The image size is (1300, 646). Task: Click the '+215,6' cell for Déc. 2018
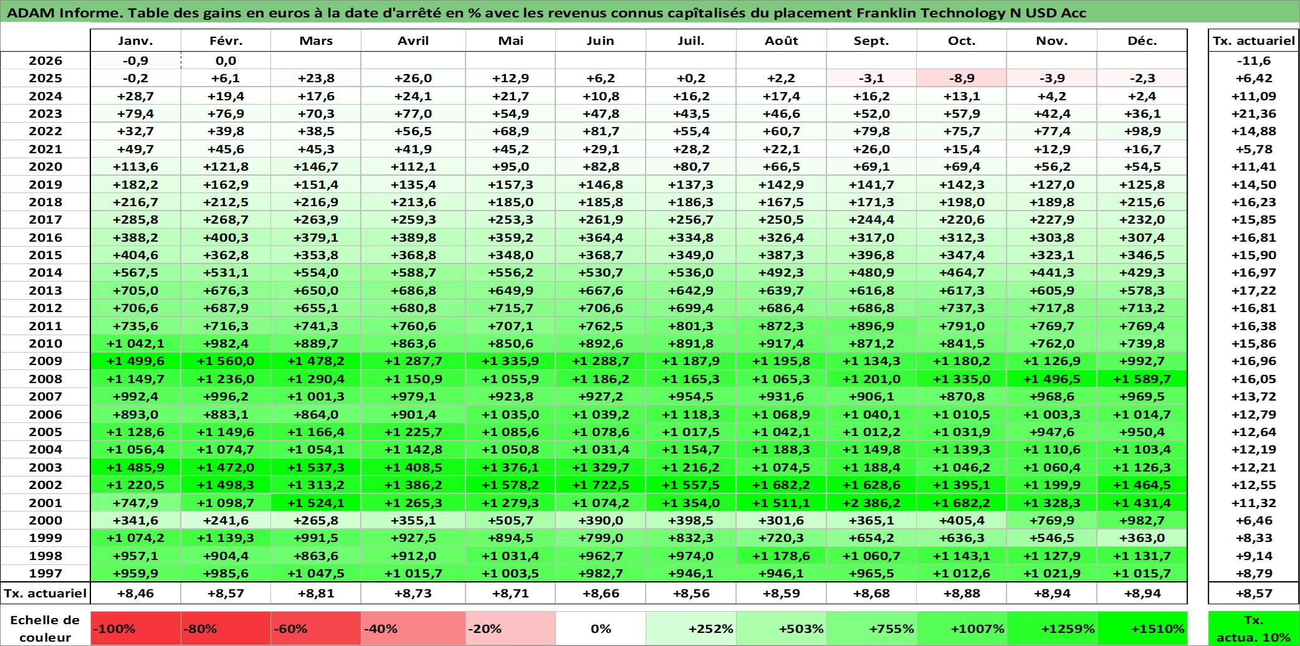pyautogui.click(x=1142, y=202)
